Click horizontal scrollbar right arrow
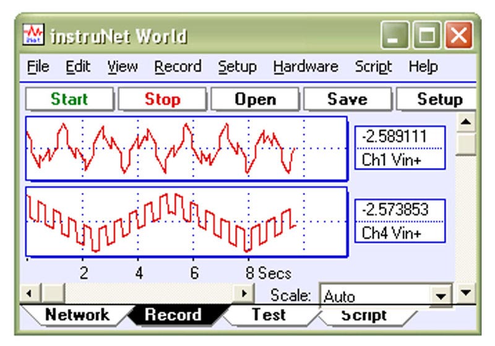This screenshot has width=495, height=346. click(243, 293)
